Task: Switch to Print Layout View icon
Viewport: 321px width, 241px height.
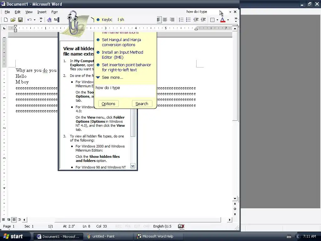Action: 14,219
